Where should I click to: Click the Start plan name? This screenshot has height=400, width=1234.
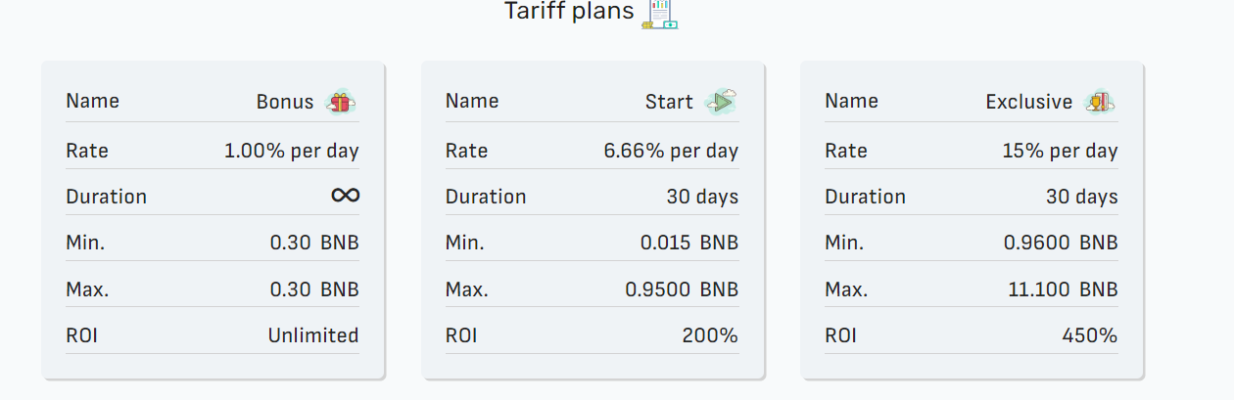pyautogui.click(x=669, y=102)
